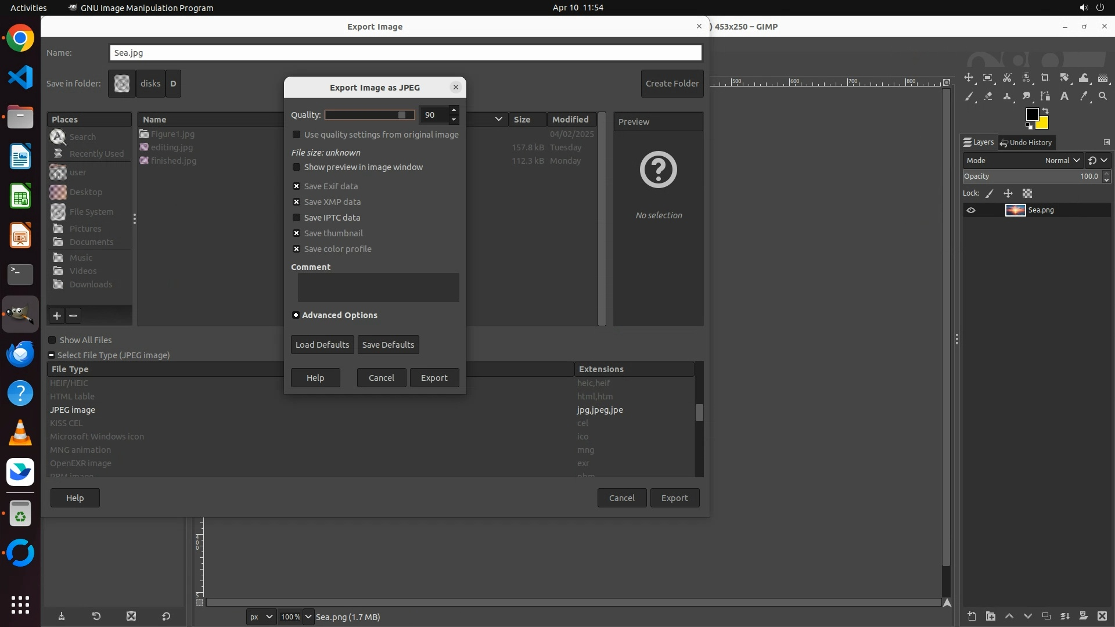Activate the Text tool
Viewport: 1115px width, 627px height.
[1064, 96]
